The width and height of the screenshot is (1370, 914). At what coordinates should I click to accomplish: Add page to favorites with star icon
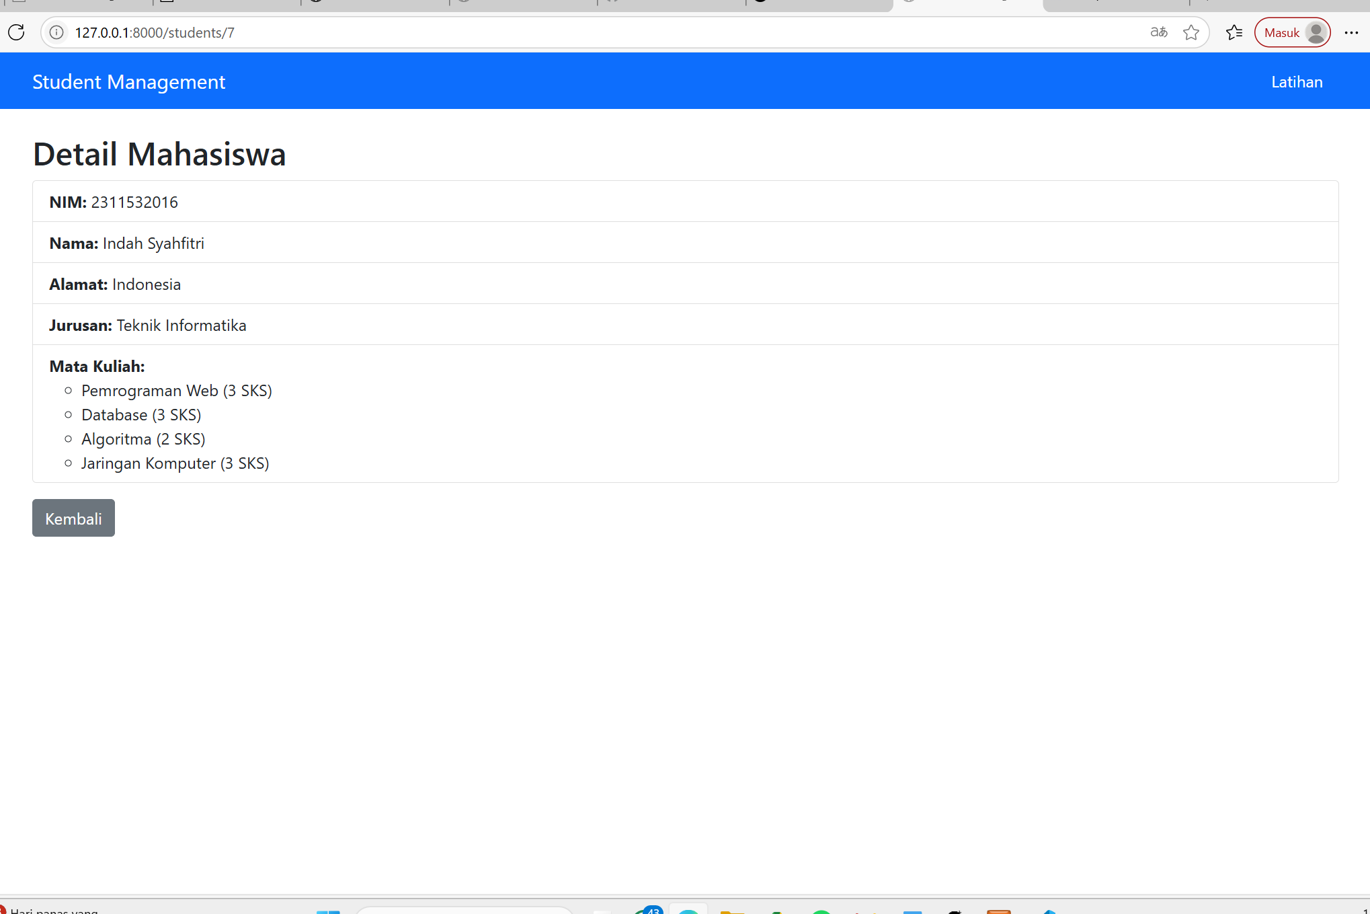pyautogui.click(x=1191, y=32)
